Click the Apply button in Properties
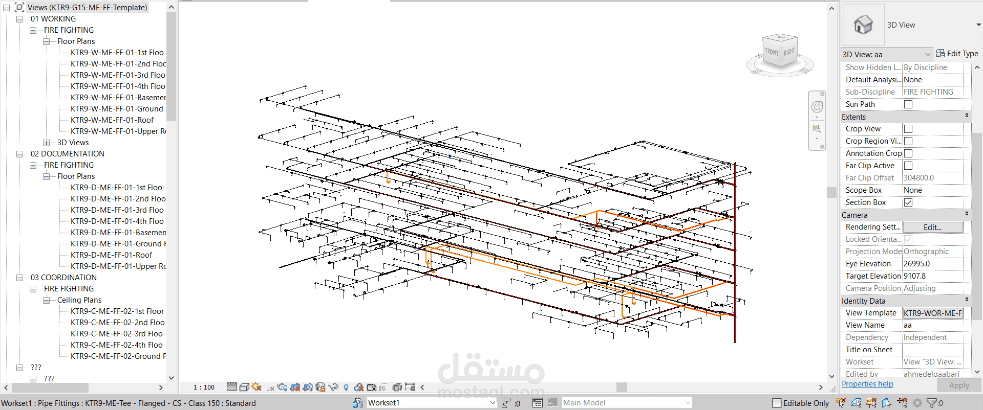The image size is (983, 410). pyautogui.click(x=959, y=385)
